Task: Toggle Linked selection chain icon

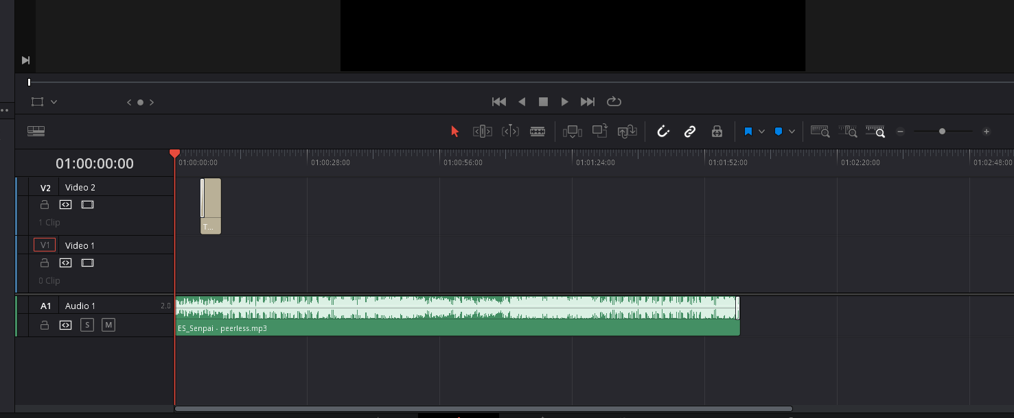Action: 690,132
